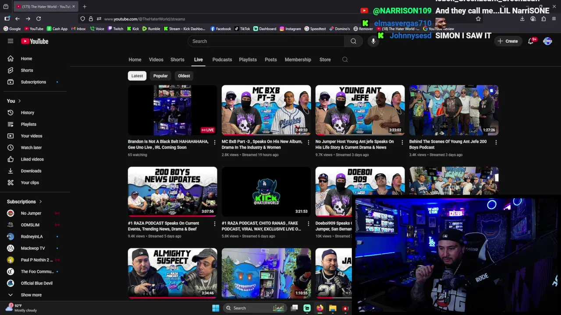This screenshot has width=561, height=315.
Task: Open the weather widget showing 92°F
Action: pos(22,308)
